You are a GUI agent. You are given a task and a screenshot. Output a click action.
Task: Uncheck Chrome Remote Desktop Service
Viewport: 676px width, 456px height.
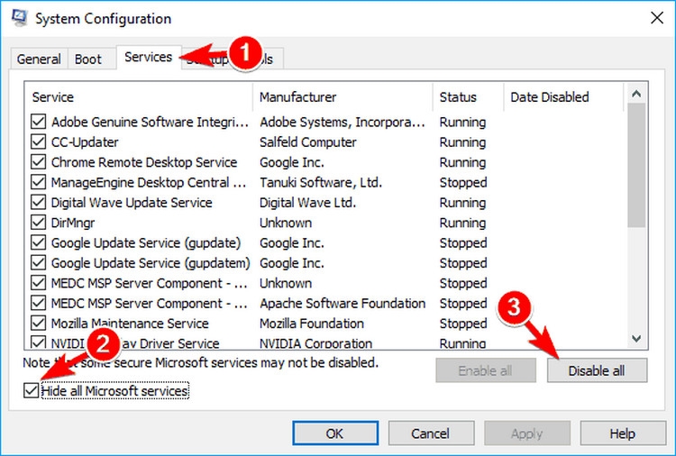click(39, 162)
